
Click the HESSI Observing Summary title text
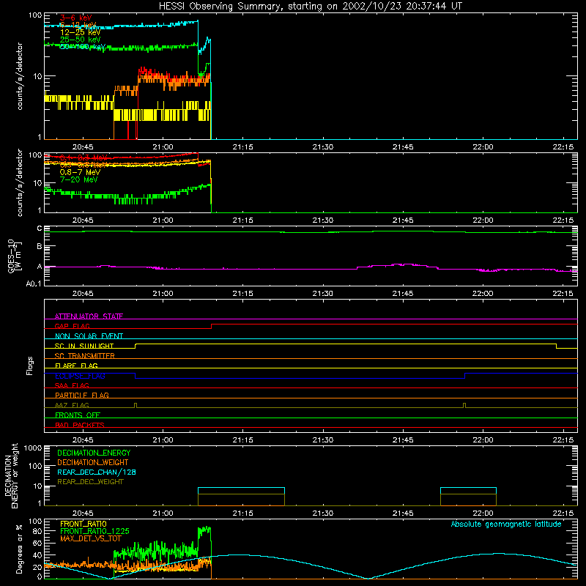click(x=310, y=7)
